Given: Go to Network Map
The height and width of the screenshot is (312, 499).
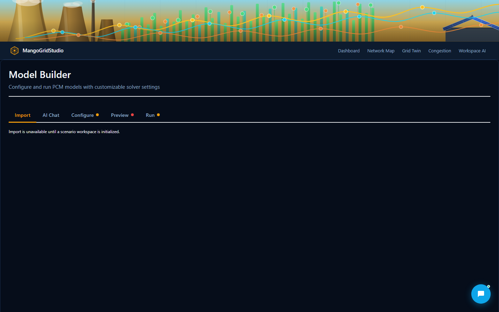Looking at the screenshot, I should (381, 51).
